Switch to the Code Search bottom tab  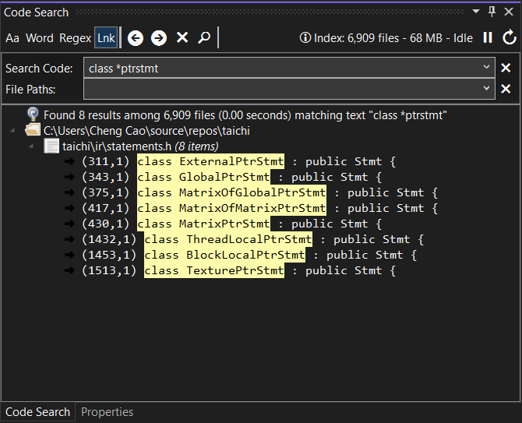coord(37,412)
